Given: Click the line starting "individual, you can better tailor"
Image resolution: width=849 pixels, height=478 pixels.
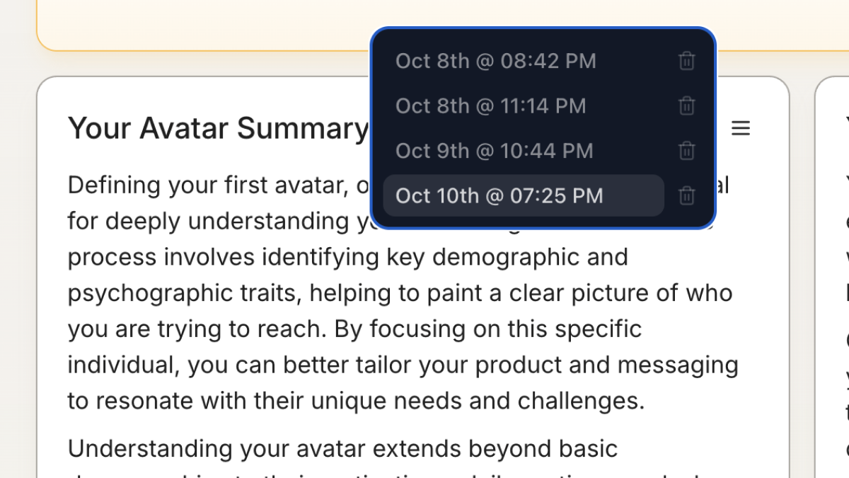Looking at the screenshot, I should pyautogui.click(x=403, y=365).
